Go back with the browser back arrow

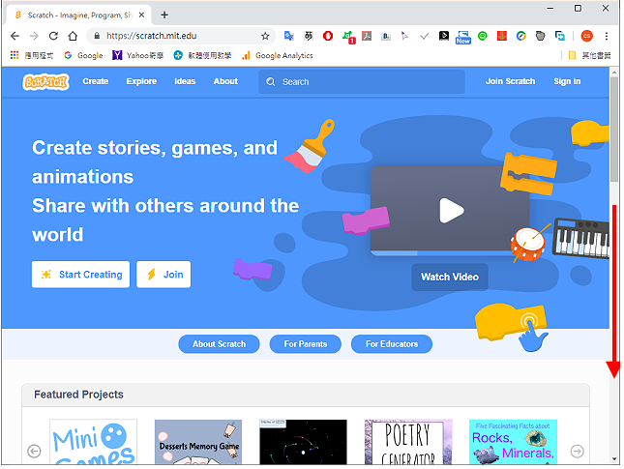[x=15, y=36]
